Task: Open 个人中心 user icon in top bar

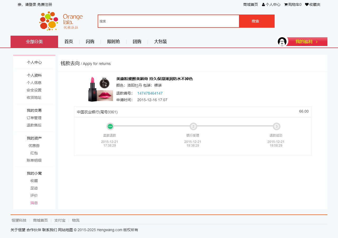Action: (x=263, y=4)
